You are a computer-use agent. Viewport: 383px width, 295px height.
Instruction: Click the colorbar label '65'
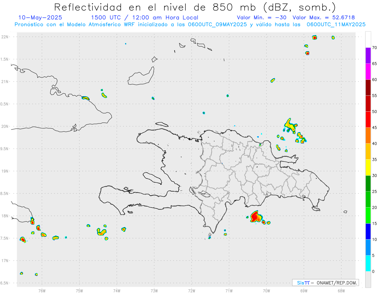(375, 64)
